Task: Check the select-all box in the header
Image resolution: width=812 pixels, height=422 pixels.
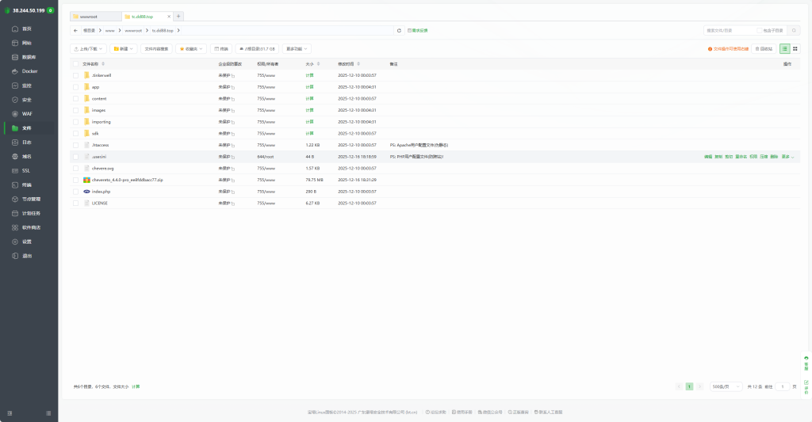Action: click(x=76, y=63)
